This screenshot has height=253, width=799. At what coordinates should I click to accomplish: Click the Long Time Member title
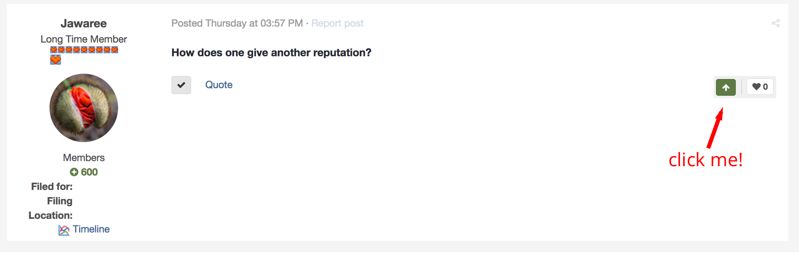tap(84, 39)
